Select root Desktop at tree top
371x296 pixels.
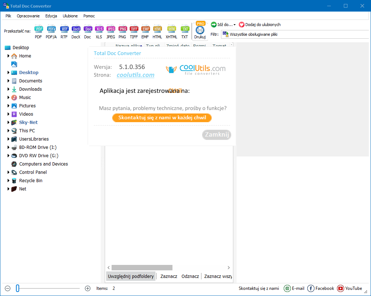pos(21,47)
